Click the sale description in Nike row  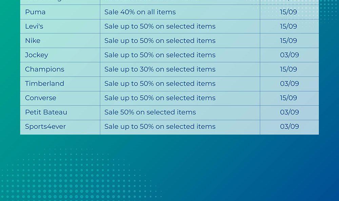pyautogui.click(x=160, y=41)
